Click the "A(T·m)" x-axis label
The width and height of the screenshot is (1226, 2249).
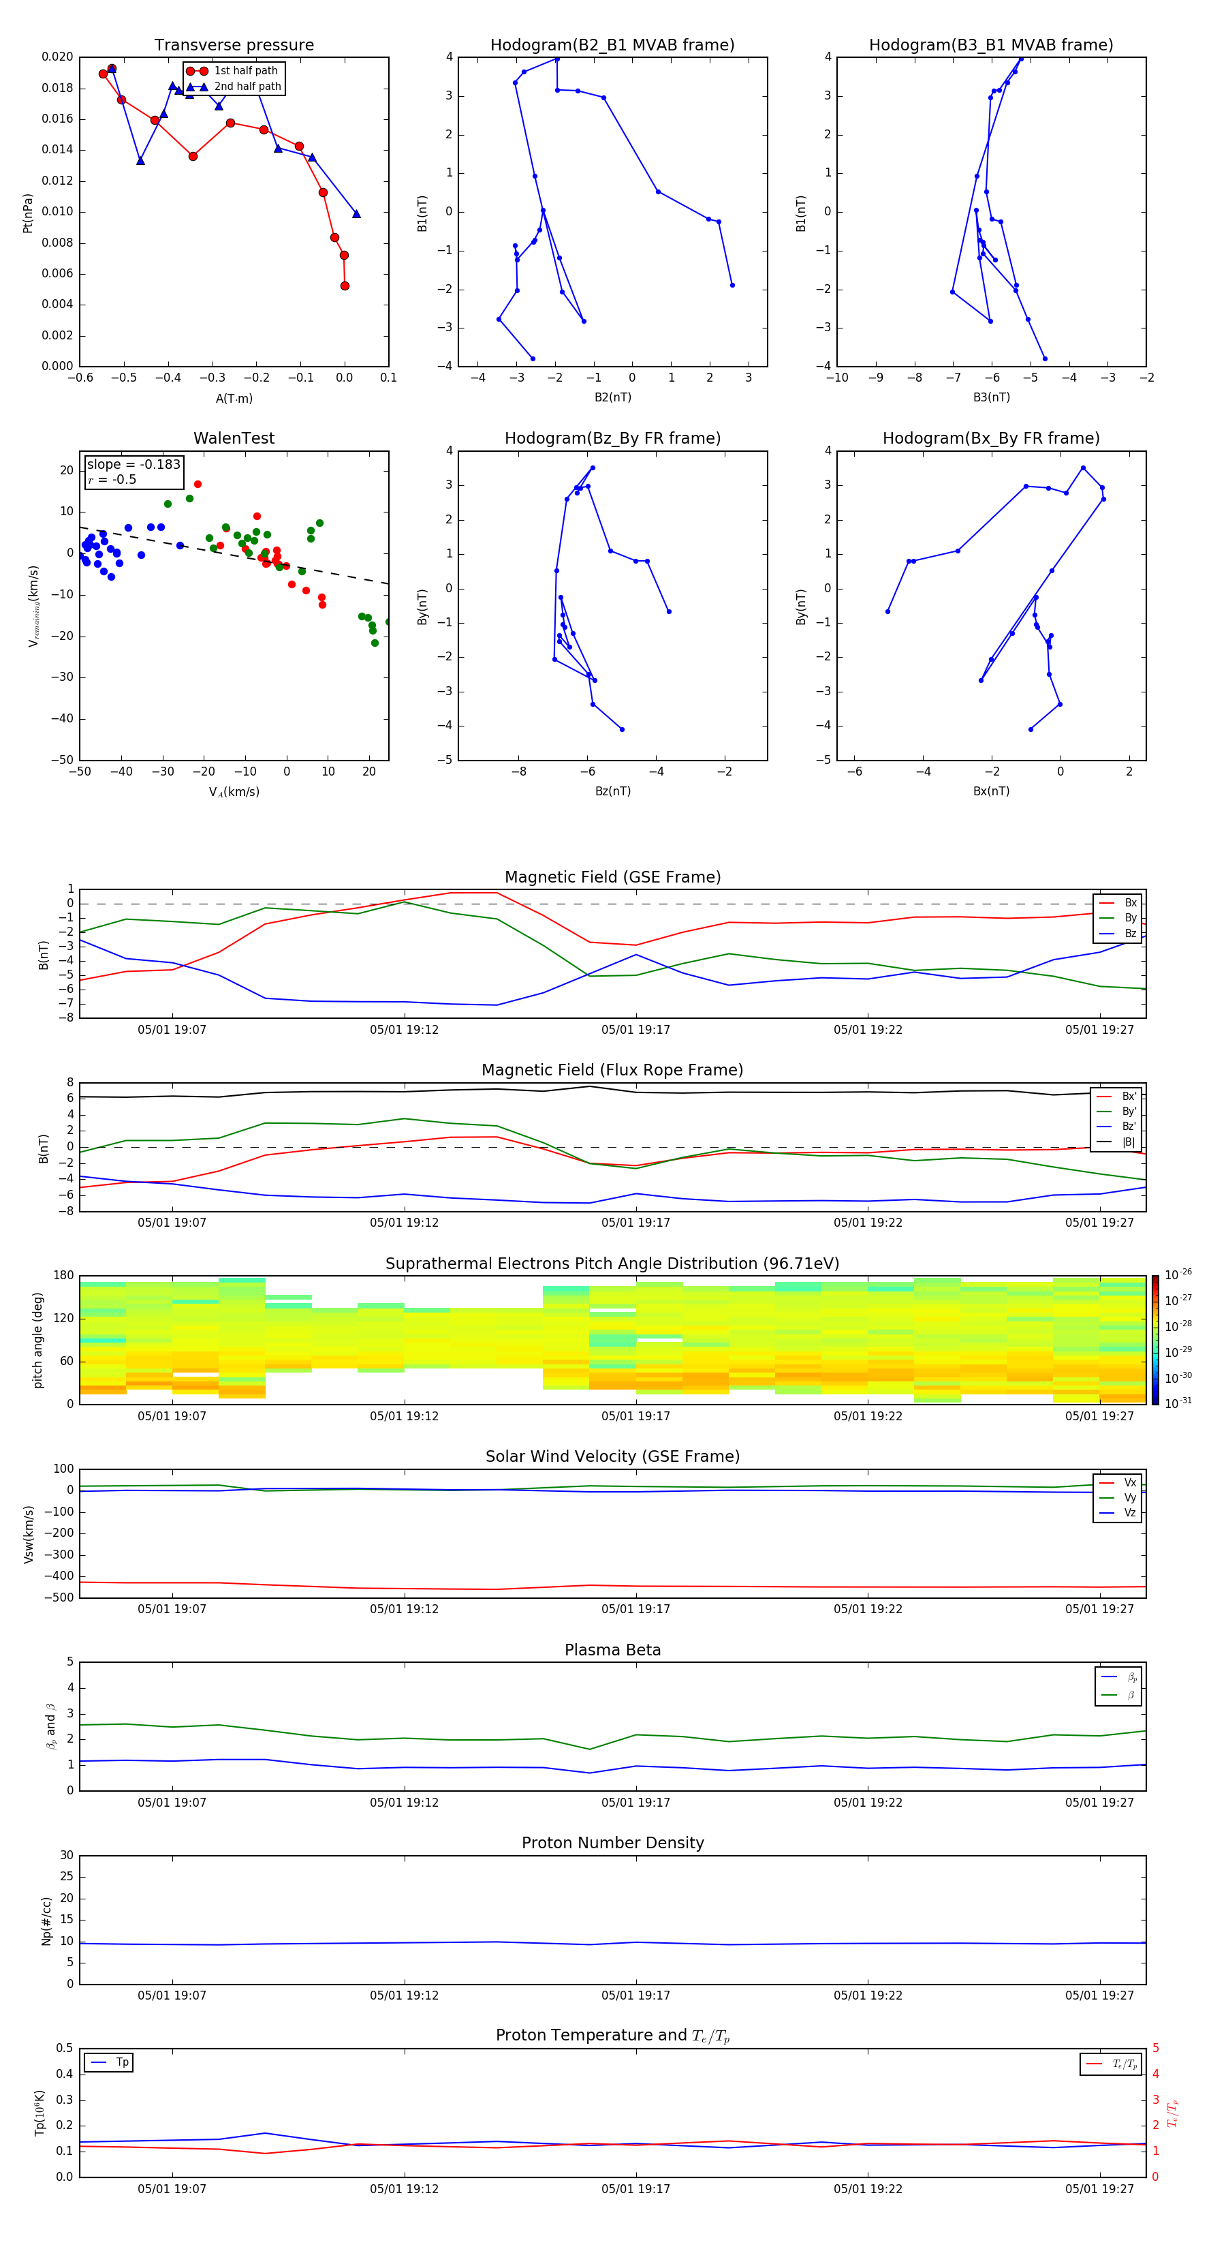[x=234, y=399]
